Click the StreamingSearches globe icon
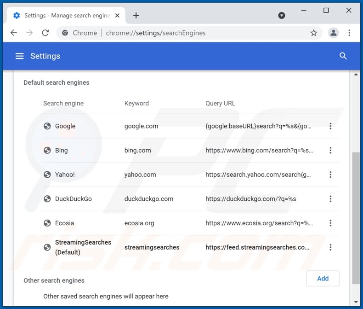 [x=47, y=247]
